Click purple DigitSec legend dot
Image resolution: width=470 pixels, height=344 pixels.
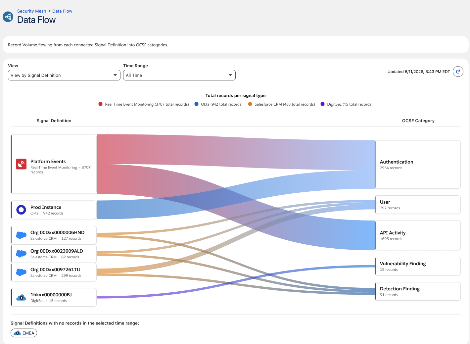coord(322,104)
